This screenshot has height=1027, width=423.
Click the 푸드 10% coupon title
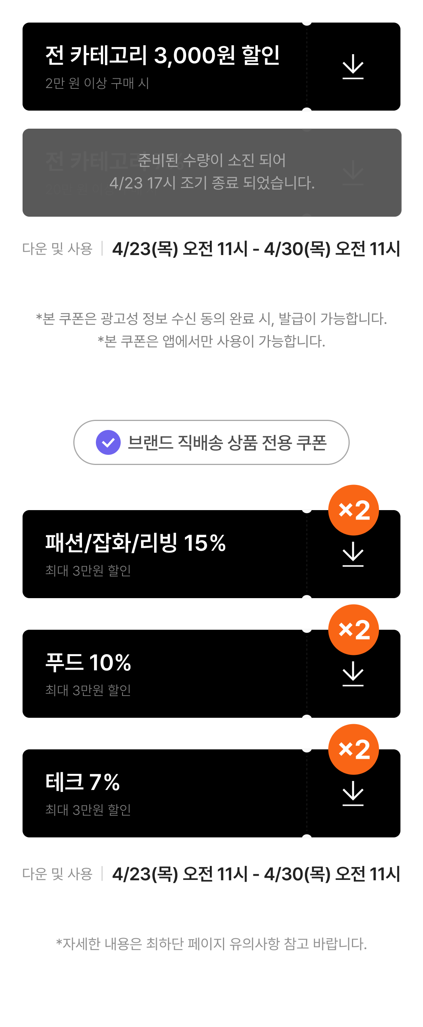tap(88, 662)
